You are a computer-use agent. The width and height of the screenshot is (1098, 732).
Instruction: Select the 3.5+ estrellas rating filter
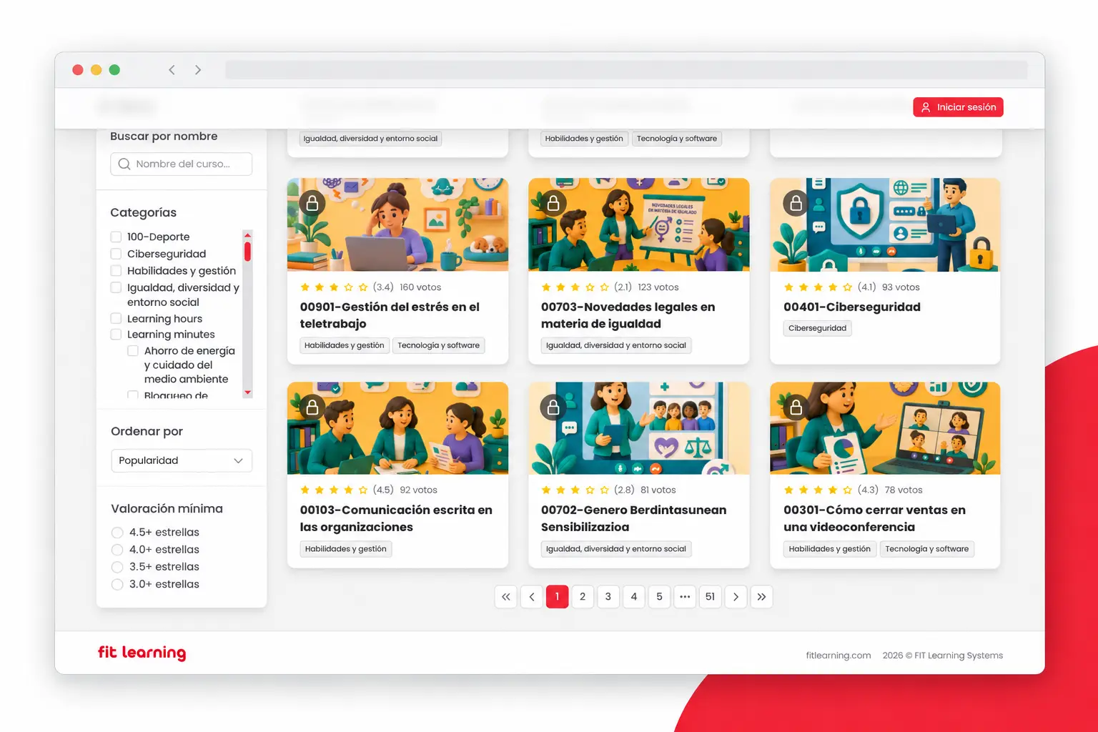click(x=117, y=567)
